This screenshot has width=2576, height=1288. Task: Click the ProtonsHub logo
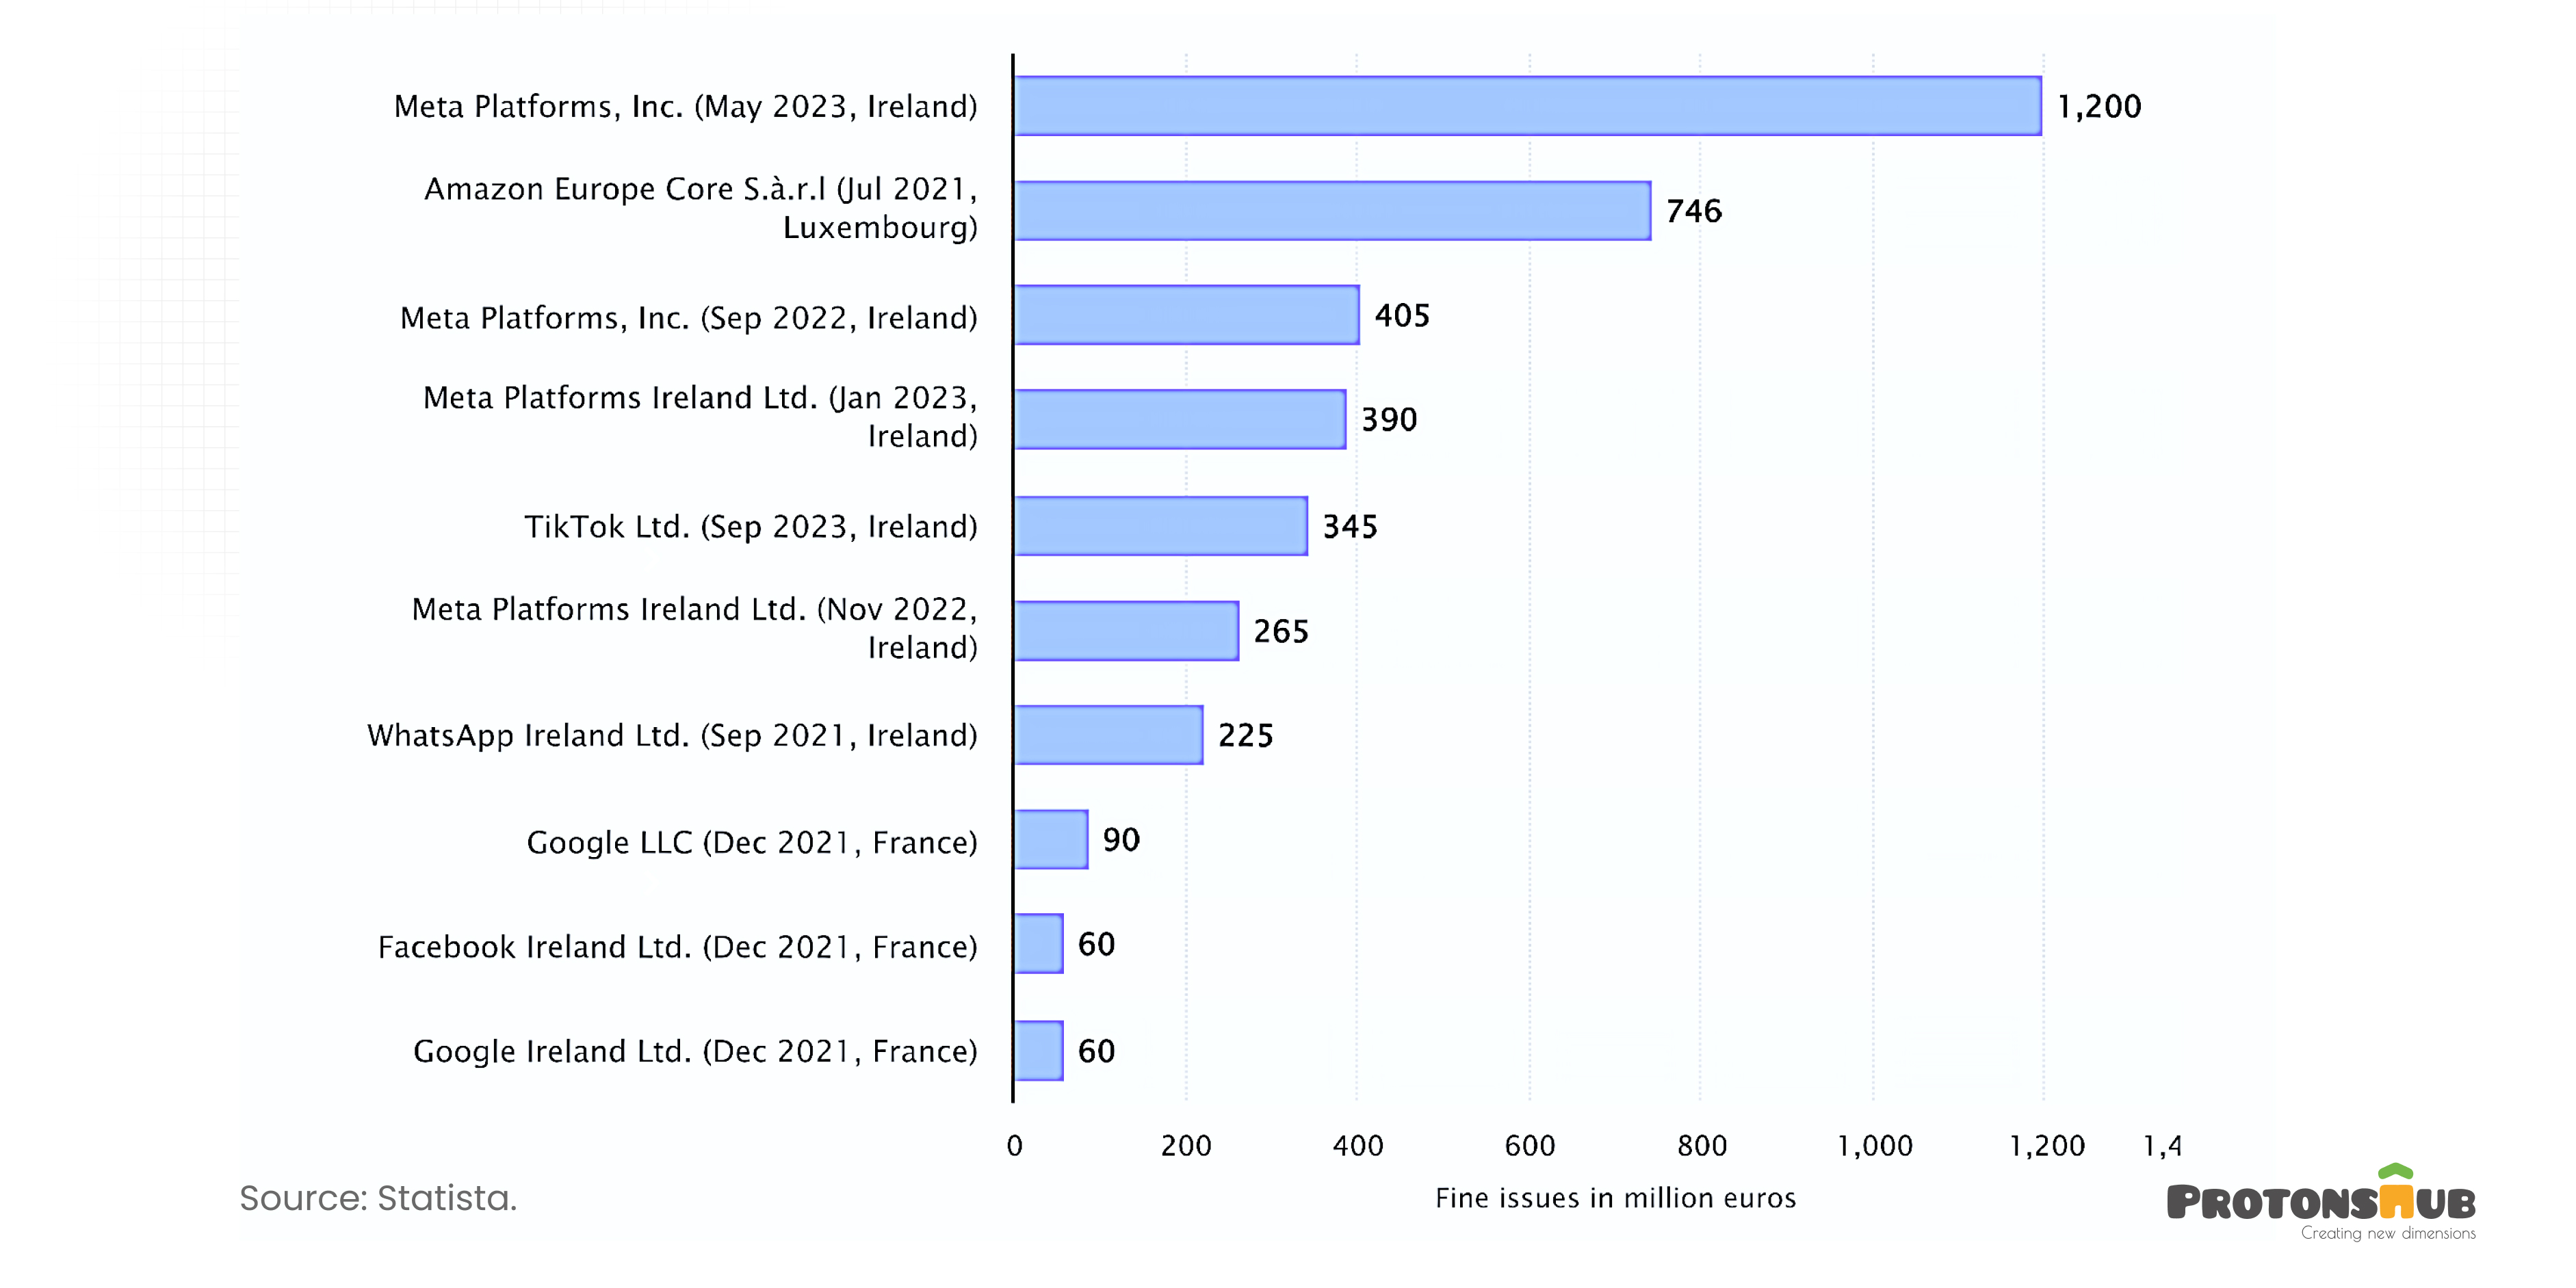pos(2321,1202)
